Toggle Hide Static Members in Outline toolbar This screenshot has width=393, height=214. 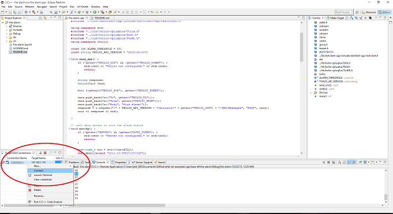pos(361,18)
